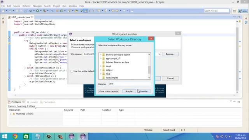Click the New Java Package icon
This screenshot has height=140, width=249.
(57, 11)
